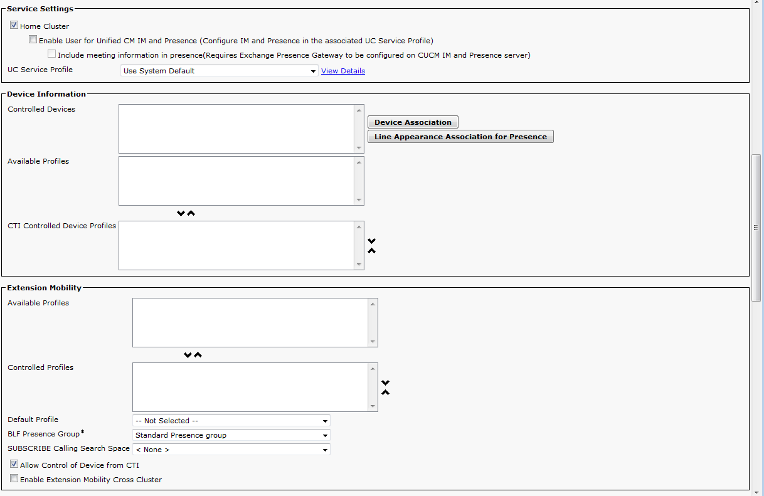Enable User for Unified CM IM and Presence
This screenshot has width=764, height=496.
click(33, 40)
